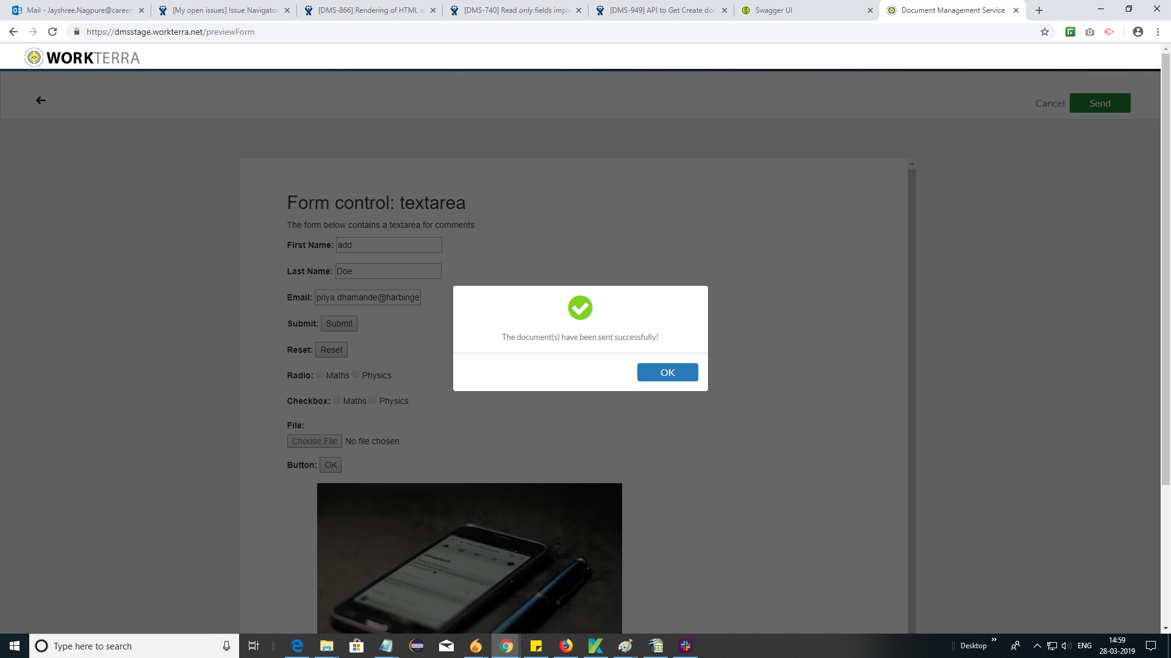Click the page's vertical scrollbar
Viewport: 1171px width, 658px height.
(x=1166, y=268)
